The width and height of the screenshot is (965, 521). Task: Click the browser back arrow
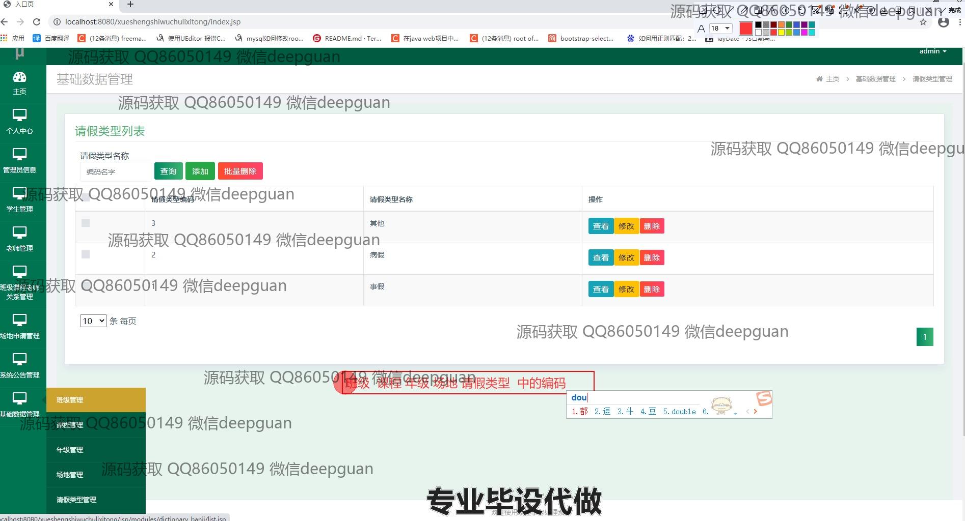(x=5, y=22)
